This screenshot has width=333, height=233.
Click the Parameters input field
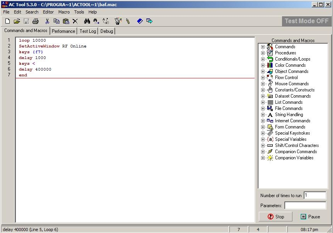pos(305,206)
